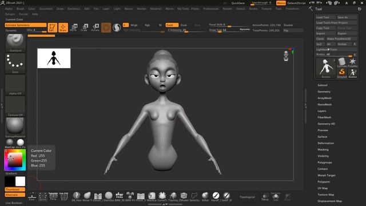The height and width of the screenshot is (206, 366).
Task: Select the DamStandard brush icon
Action: (109, 196)
